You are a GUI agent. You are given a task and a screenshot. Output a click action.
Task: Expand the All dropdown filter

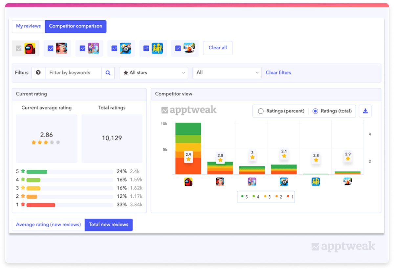coord(227,73)
